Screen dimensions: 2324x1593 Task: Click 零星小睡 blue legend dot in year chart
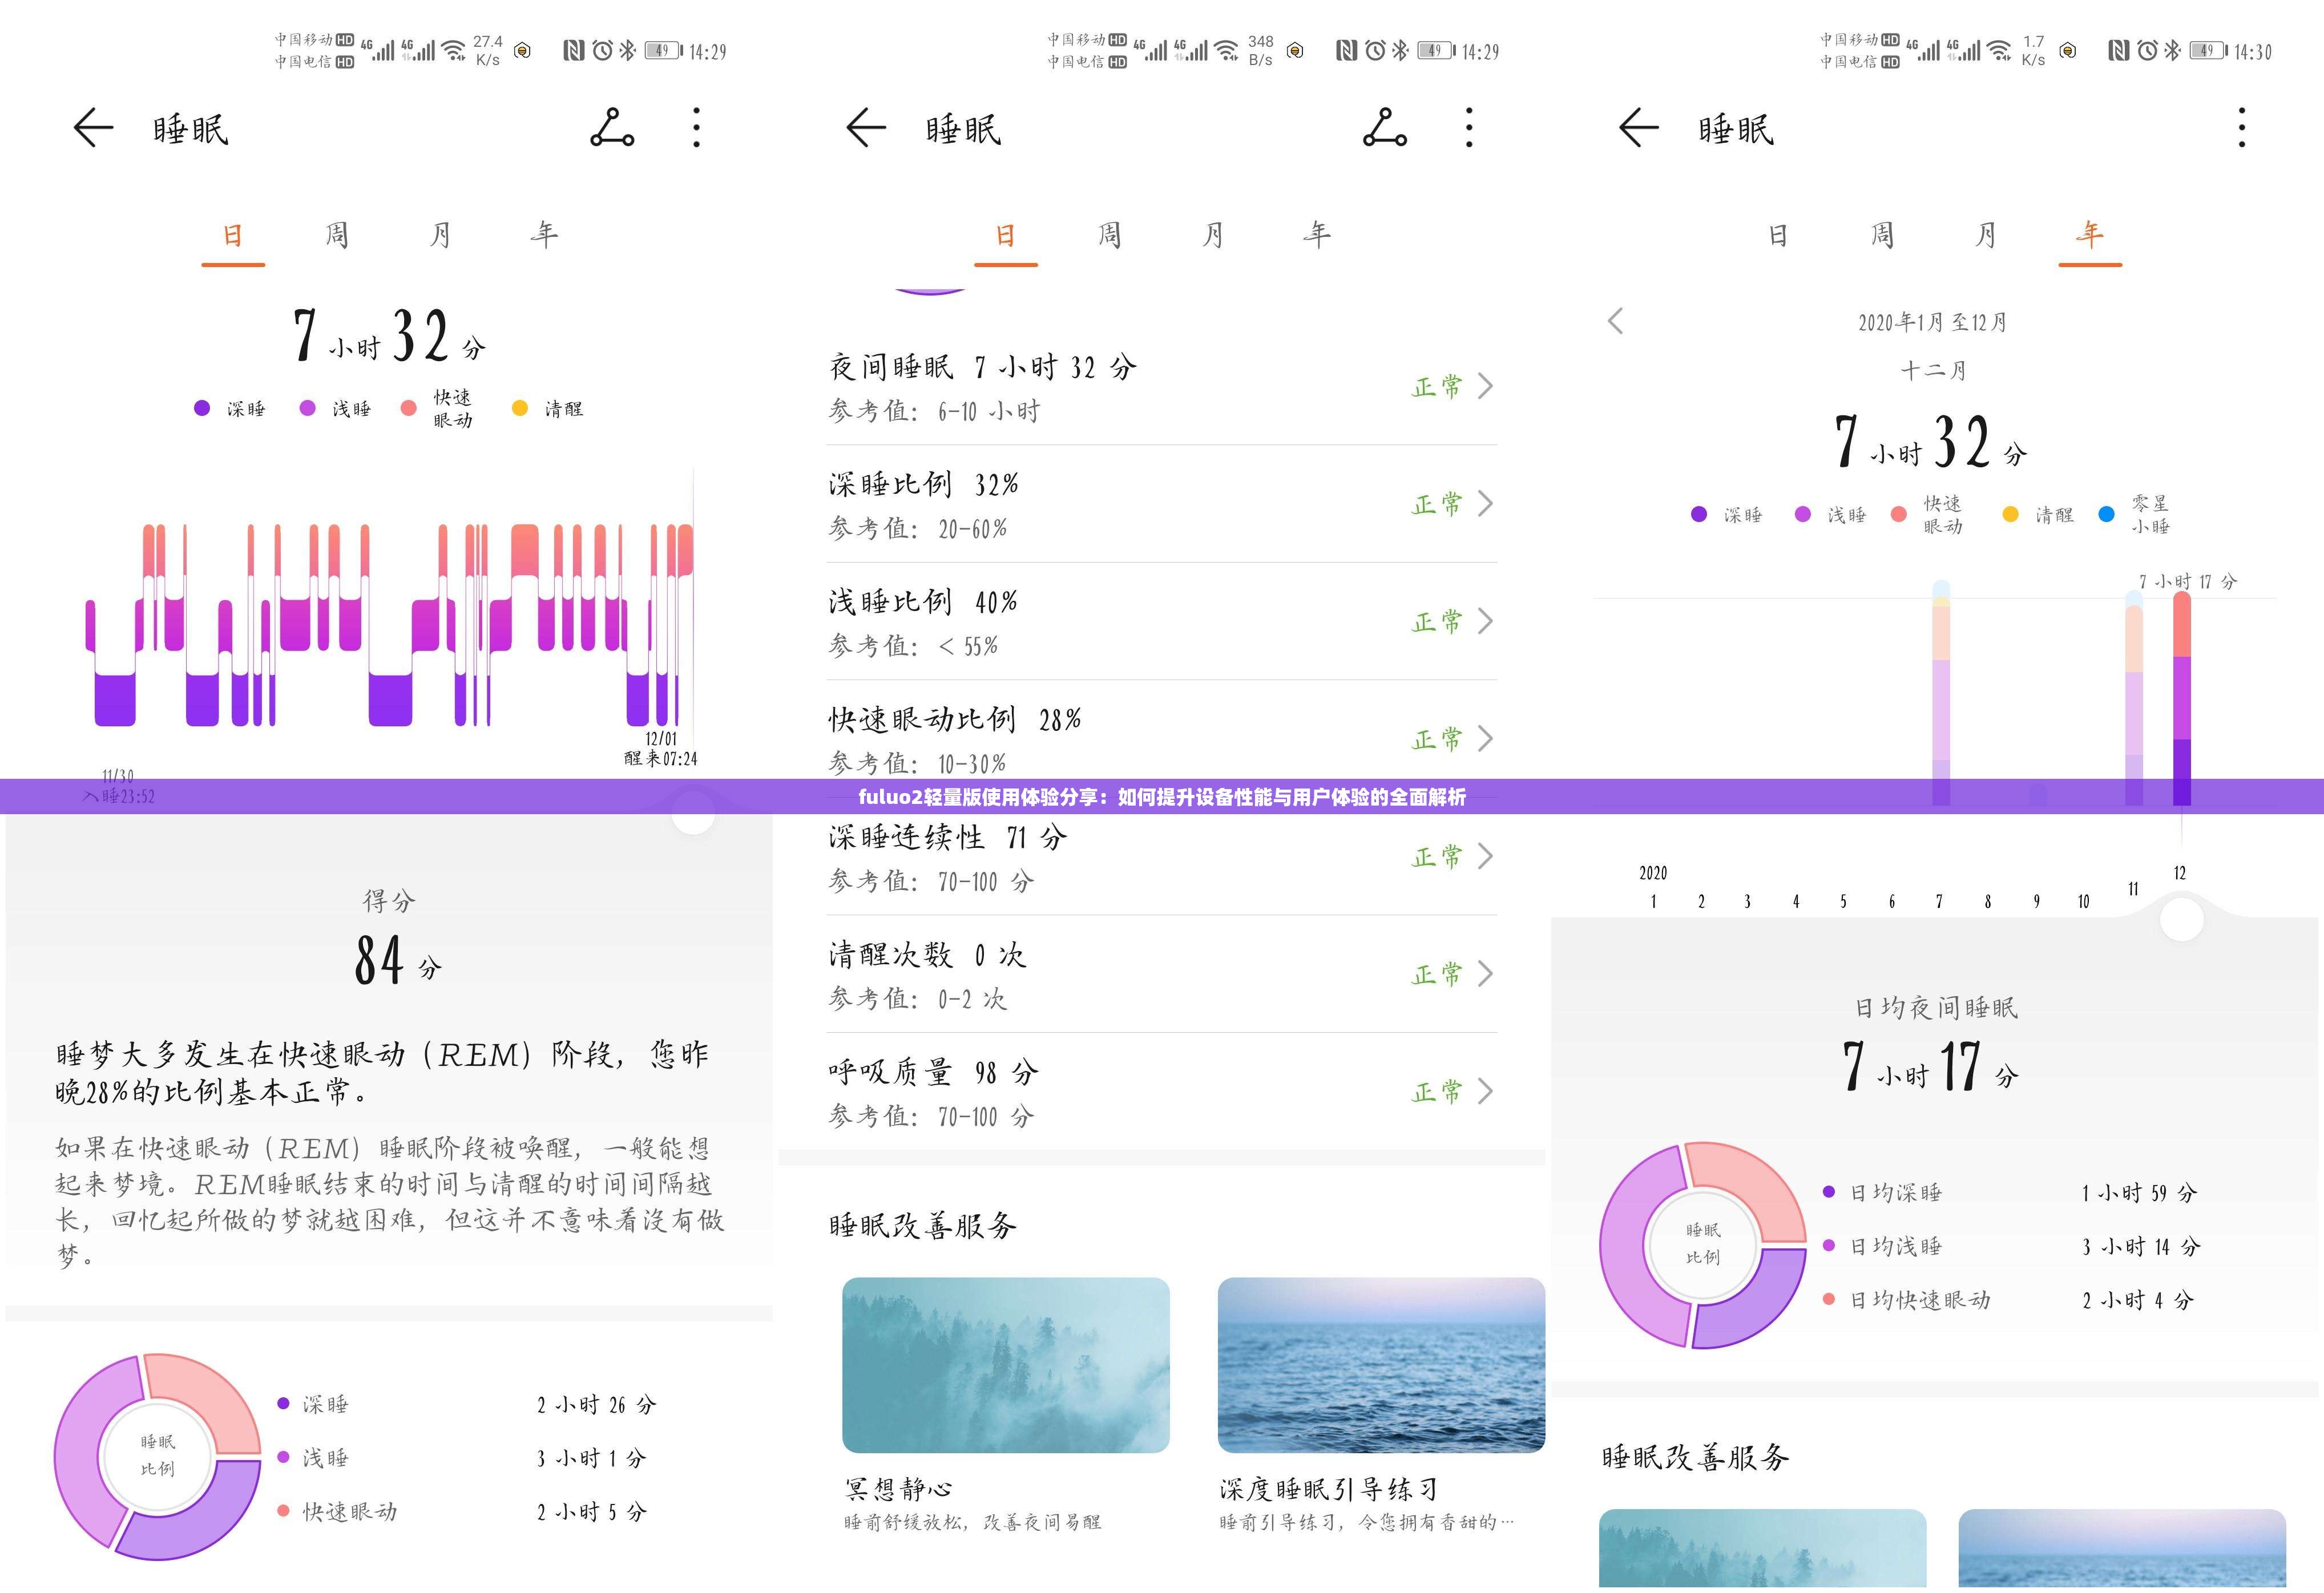click(x=2107, y=514)
